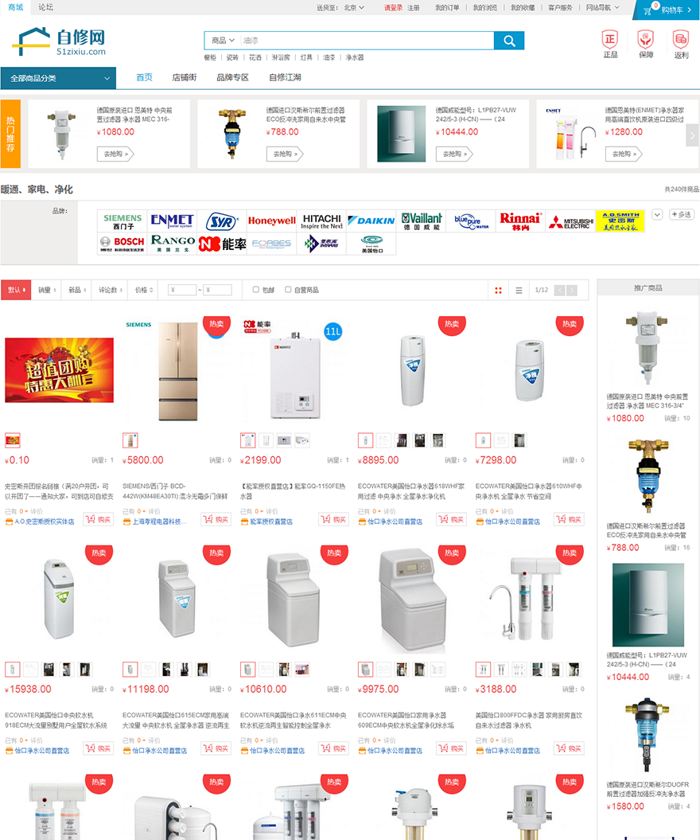Advance hot recommendations carousel right arrow
The image size is (700, 840).
pyautogui.click(x=693, y=135)
